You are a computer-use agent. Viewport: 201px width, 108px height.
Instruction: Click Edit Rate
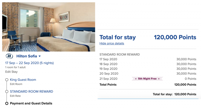[15, 96]
